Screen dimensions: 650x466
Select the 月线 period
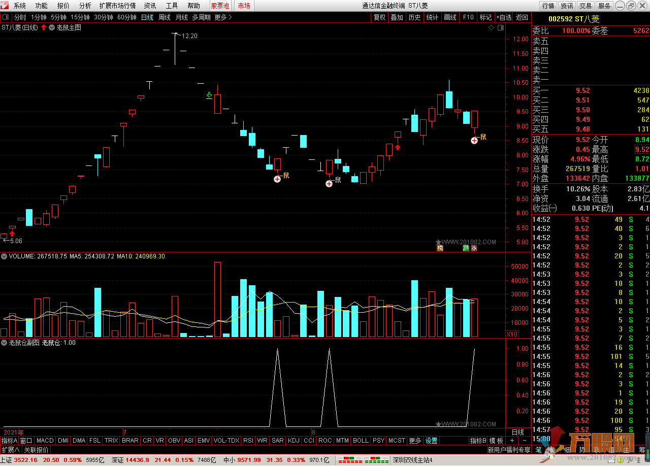[182, 17]
